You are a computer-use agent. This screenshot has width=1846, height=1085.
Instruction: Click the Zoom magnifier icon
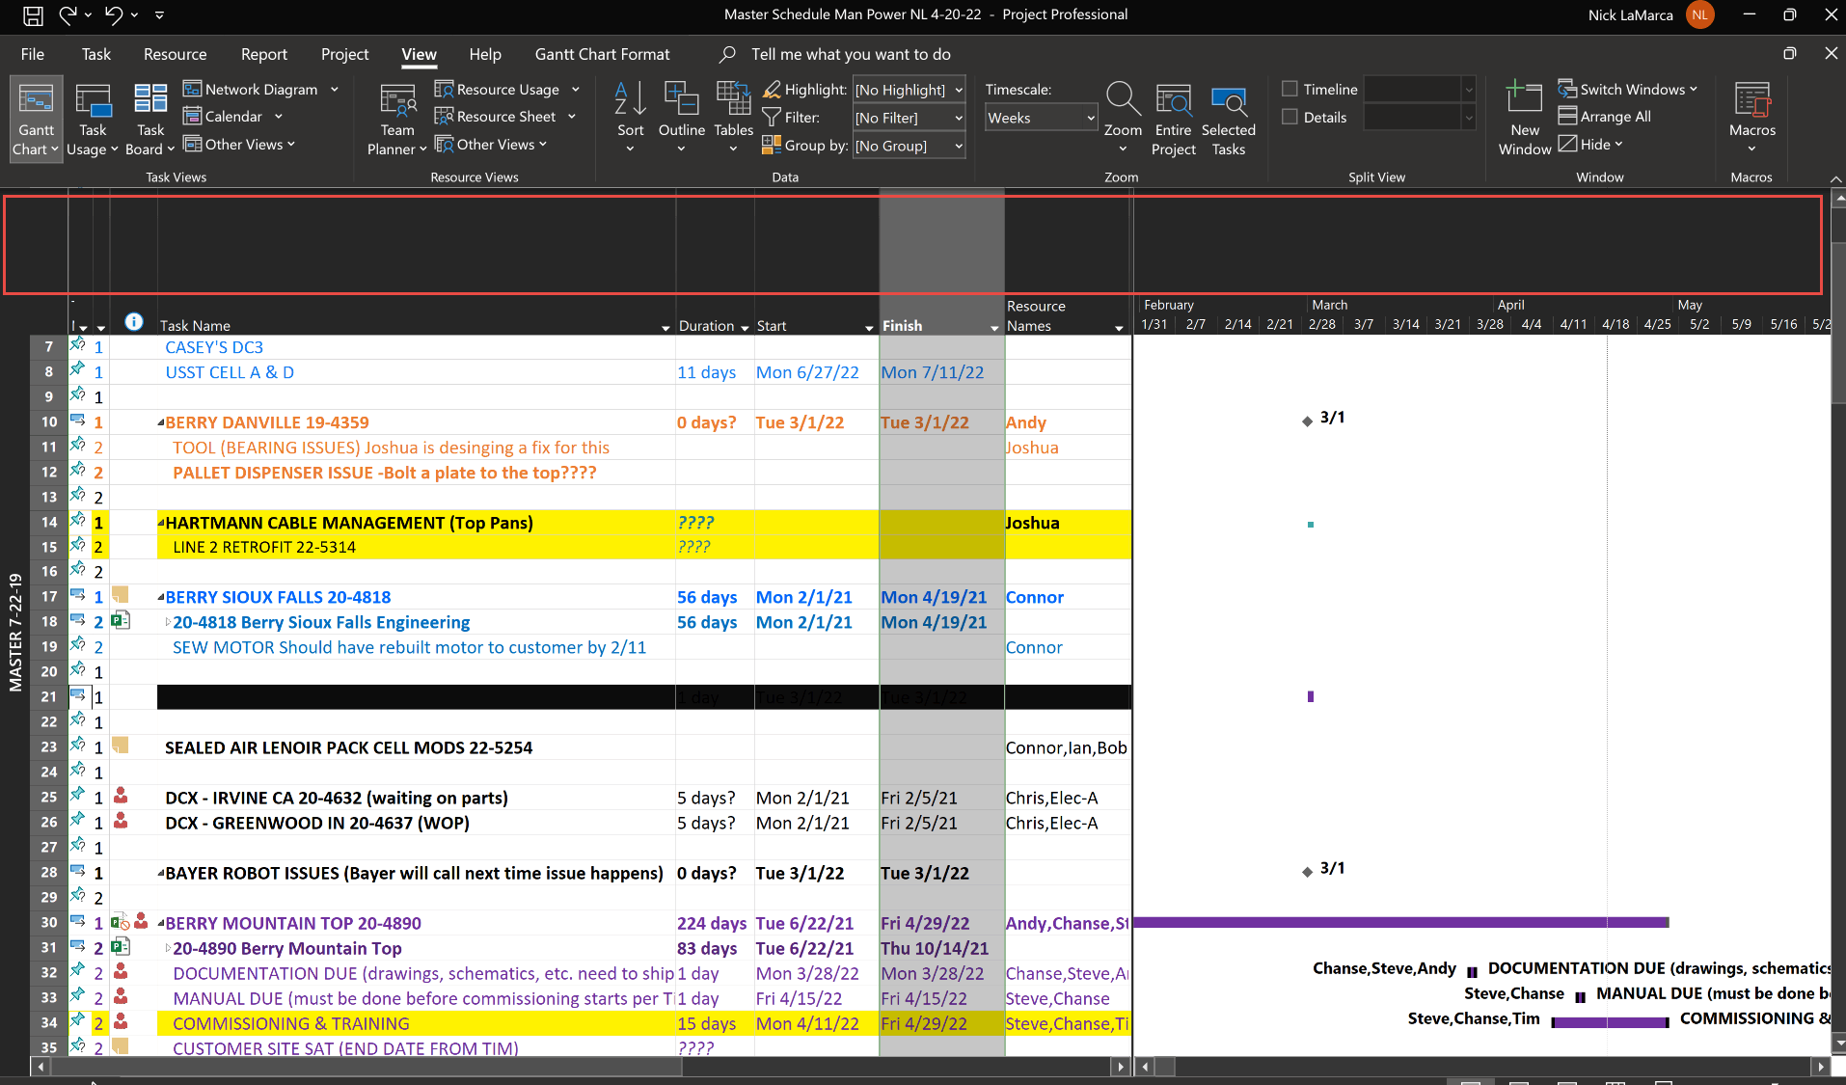point(1123,117)
